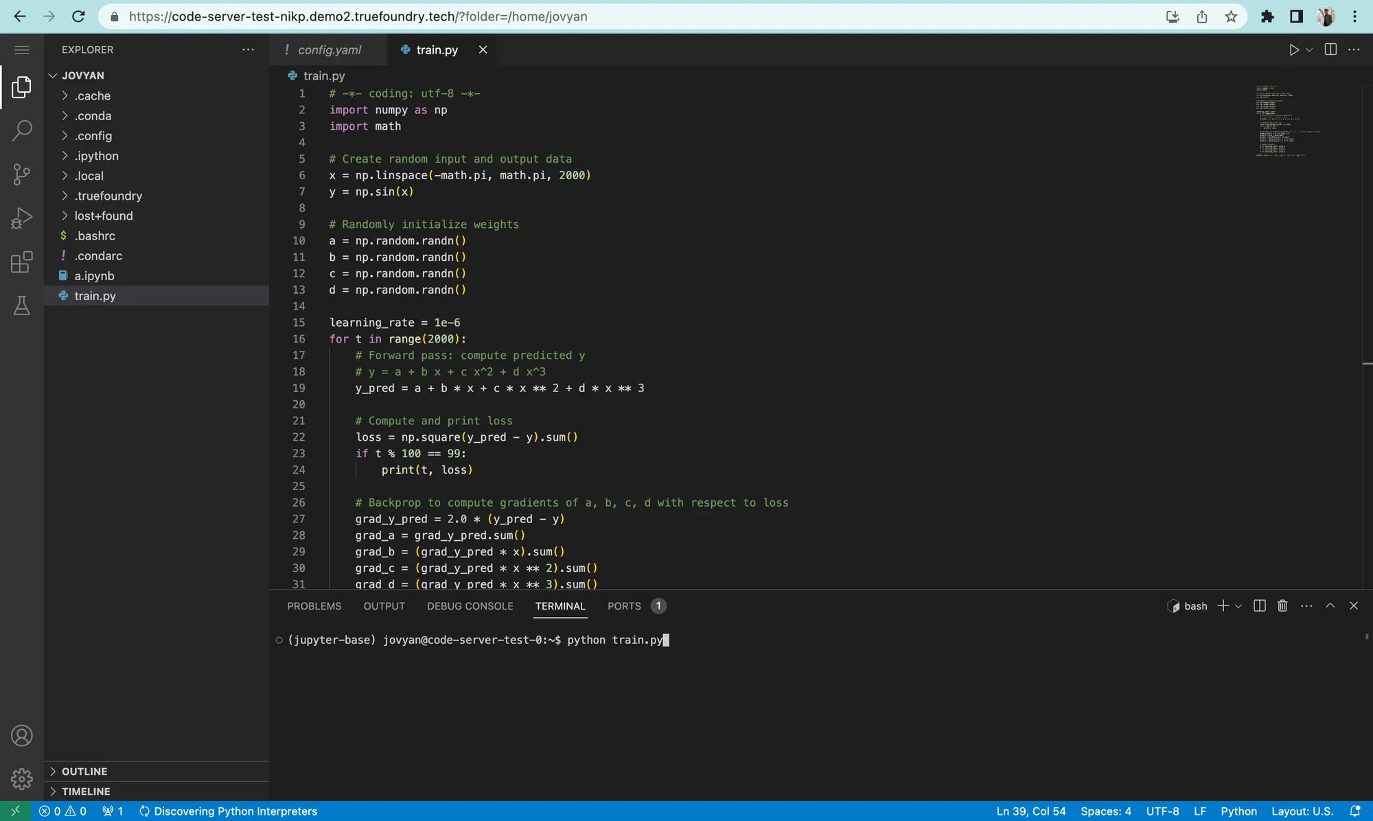Screen dimensions: 1373x821
Task: Open the Run and Debug view
Action: click(21, 218)
